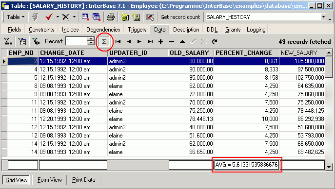The image size is (335, 189).
Task: Click the printer icon
Action: tap(111, 17)
